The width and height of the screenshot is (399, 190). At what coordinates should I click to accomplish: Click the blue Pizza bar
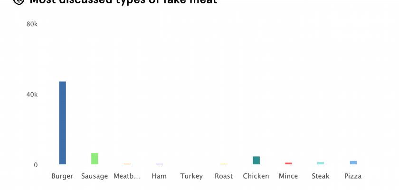click(x=353, y=162)
